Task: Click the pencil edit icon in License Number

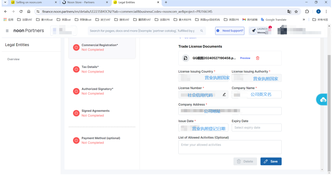Action: click(224, 95)
